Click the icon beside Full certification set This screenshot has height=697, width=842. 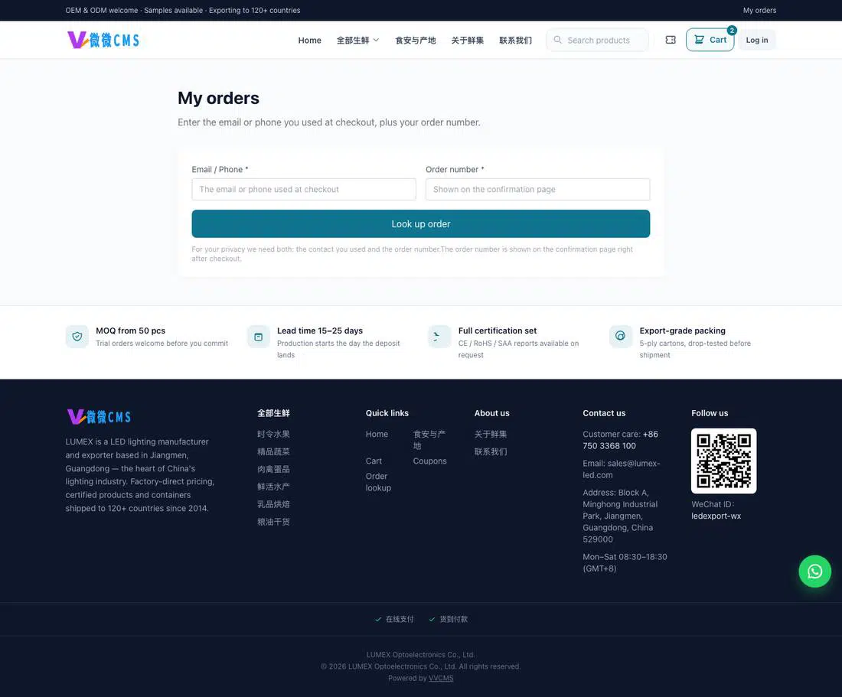coord(439,337)
